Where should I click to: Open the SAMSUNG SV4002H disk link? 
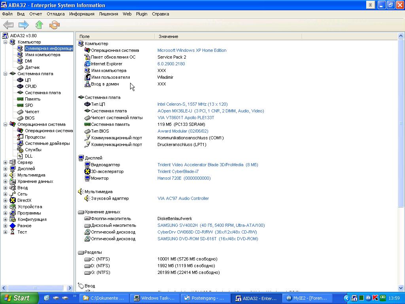pyautogui.click(x=211, y=225)
